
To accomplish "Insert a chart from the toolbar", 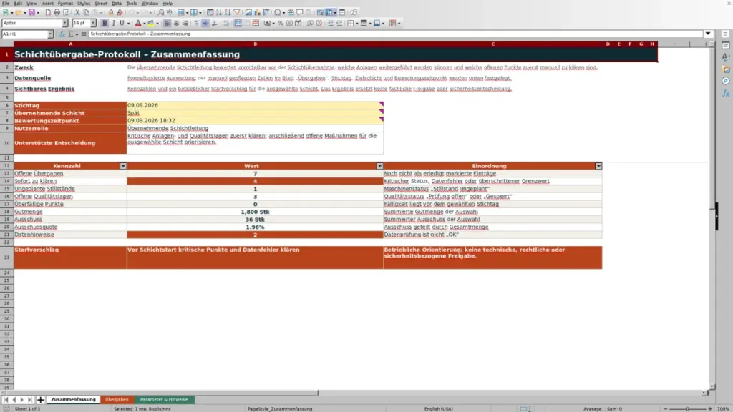I will [x=257, y=13].
